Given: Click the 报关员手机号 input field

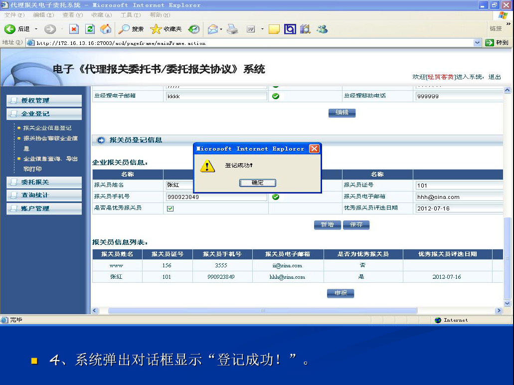Looking at the screenshot, I should (x=216, y=197).
